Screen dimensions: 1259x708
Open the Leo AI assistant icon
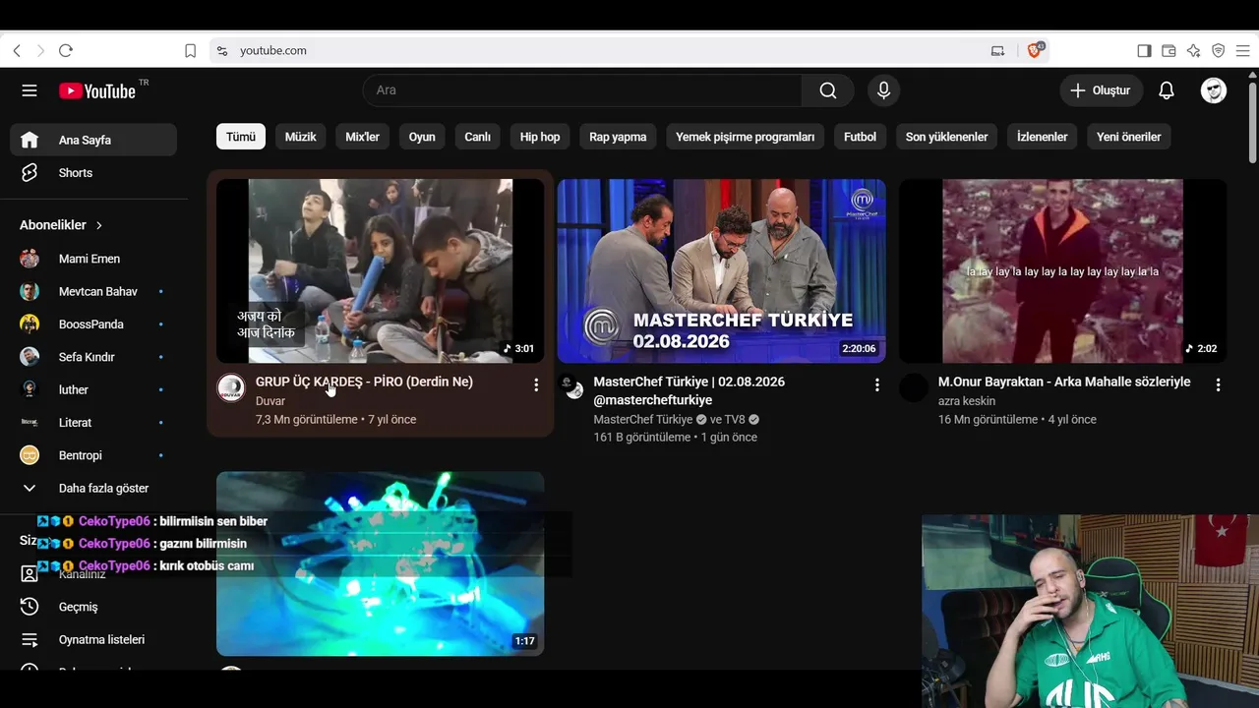[1193, 50]
